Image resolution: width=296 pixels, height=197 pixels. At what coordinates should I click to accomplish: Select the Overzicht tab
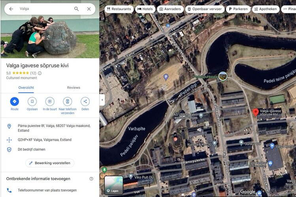point(26,87)
